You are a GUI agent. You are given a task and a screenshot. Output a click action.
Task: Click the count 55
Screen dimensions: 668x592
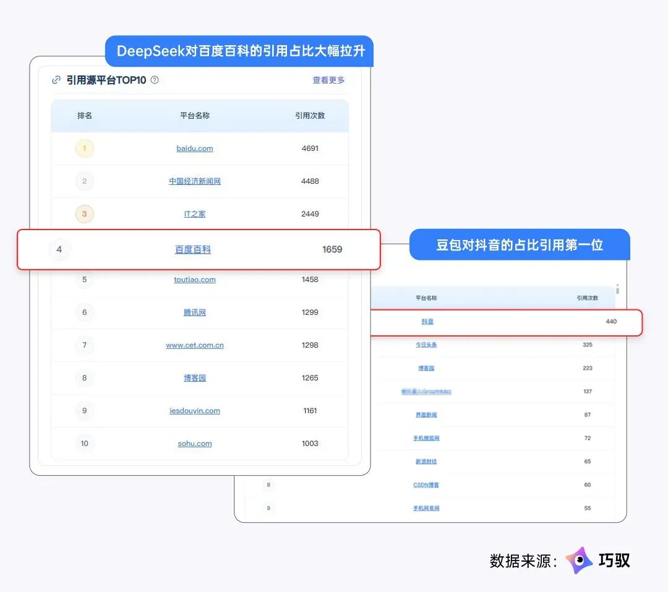click(588, 508)
